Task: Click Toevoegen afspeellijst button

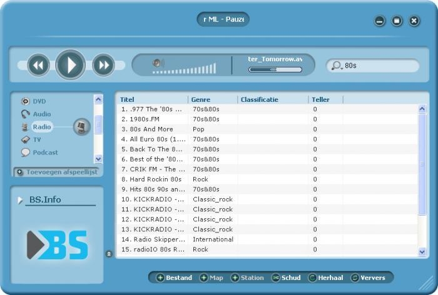Action: [x=58, y=172]
